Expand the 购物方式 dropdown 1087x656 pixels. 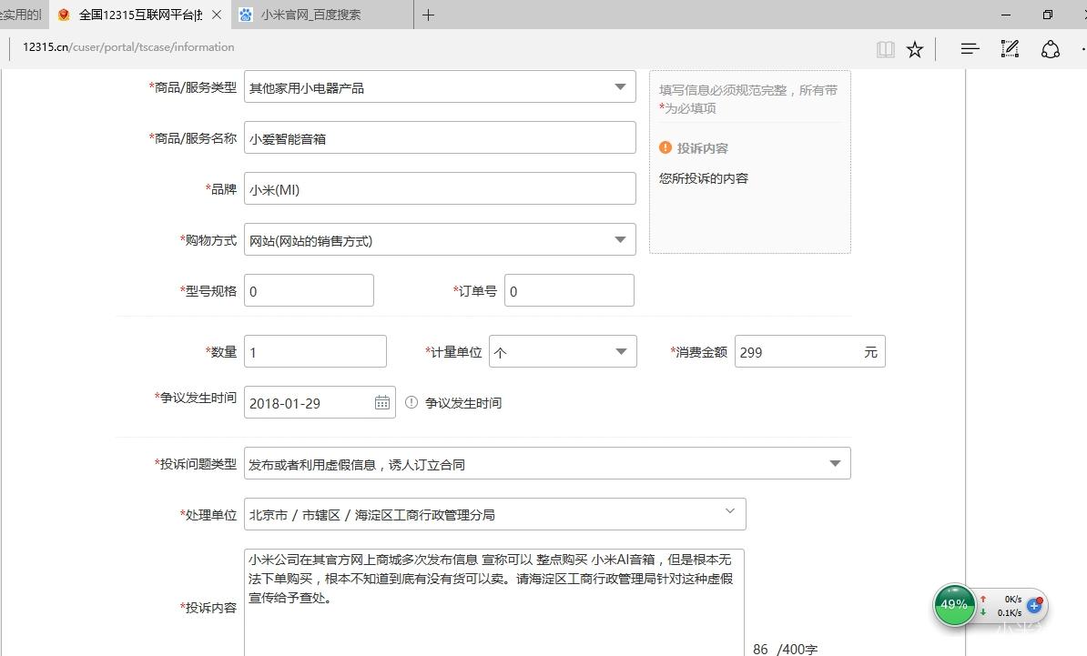pos(620,239)
